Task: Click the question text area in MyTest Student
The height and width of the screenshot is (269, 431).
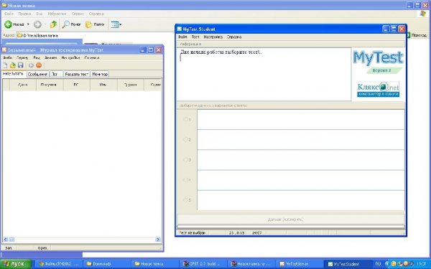Action: 264,75
